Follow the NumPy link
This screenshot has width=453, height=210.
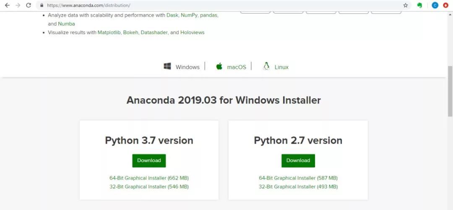click(x=189, y=15)
